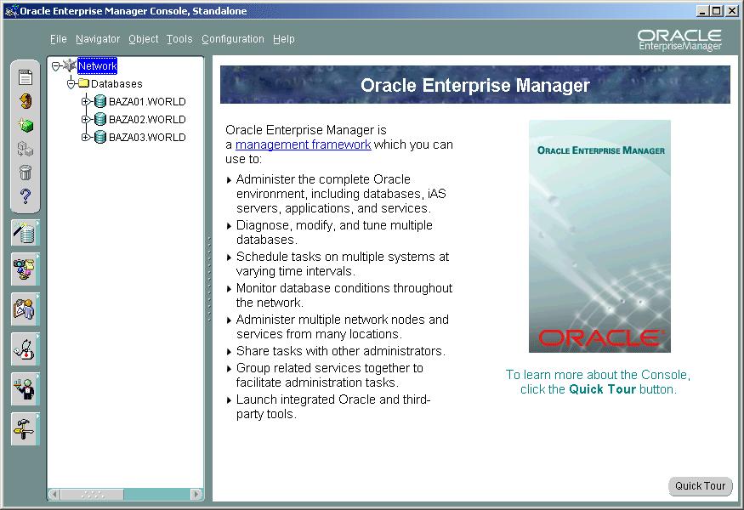The height and width of the screenshot is (510, 744).
Task: Expand the BAZA03.WORLD database node
Action: (x=85, y=138)
